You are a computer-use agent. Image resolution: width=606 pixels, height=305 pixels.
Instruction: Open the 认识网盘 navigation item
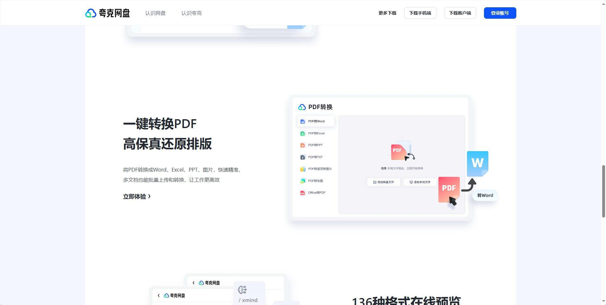[155, 13]
